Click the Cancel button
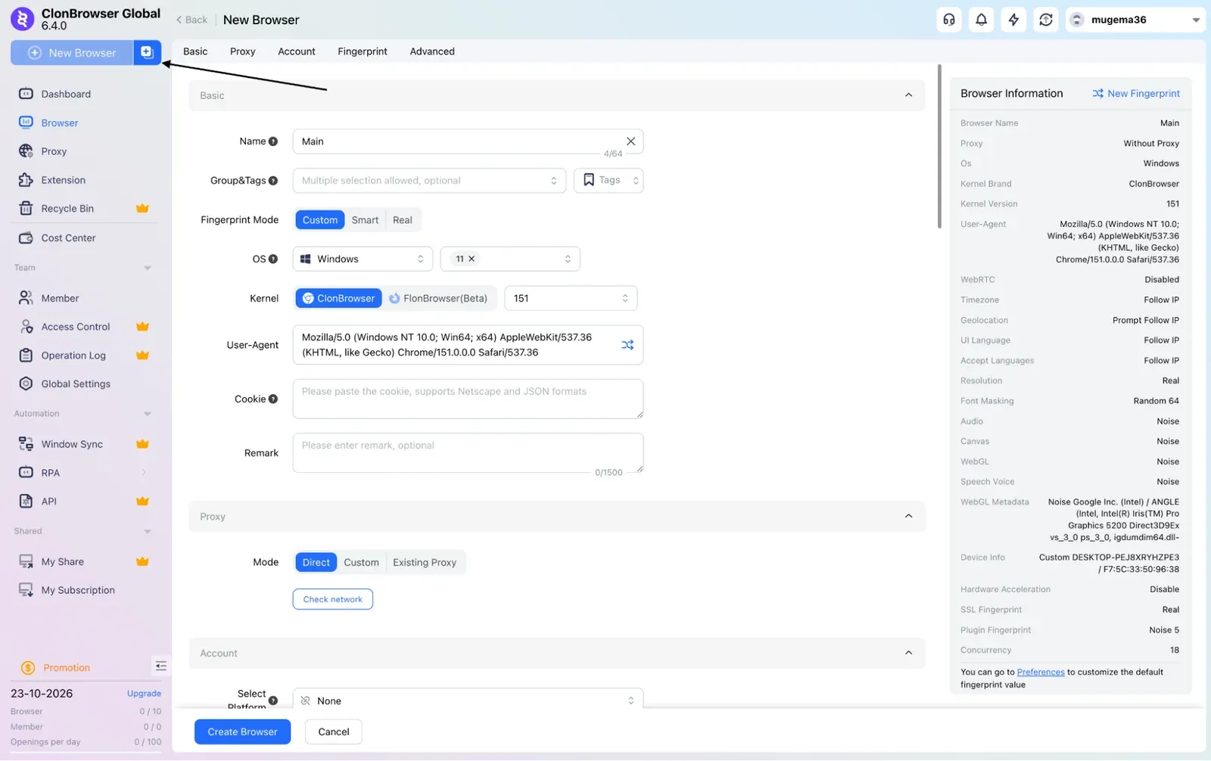Image resolution: width=1211 pixels, height=761 pixels. [334, 731]
